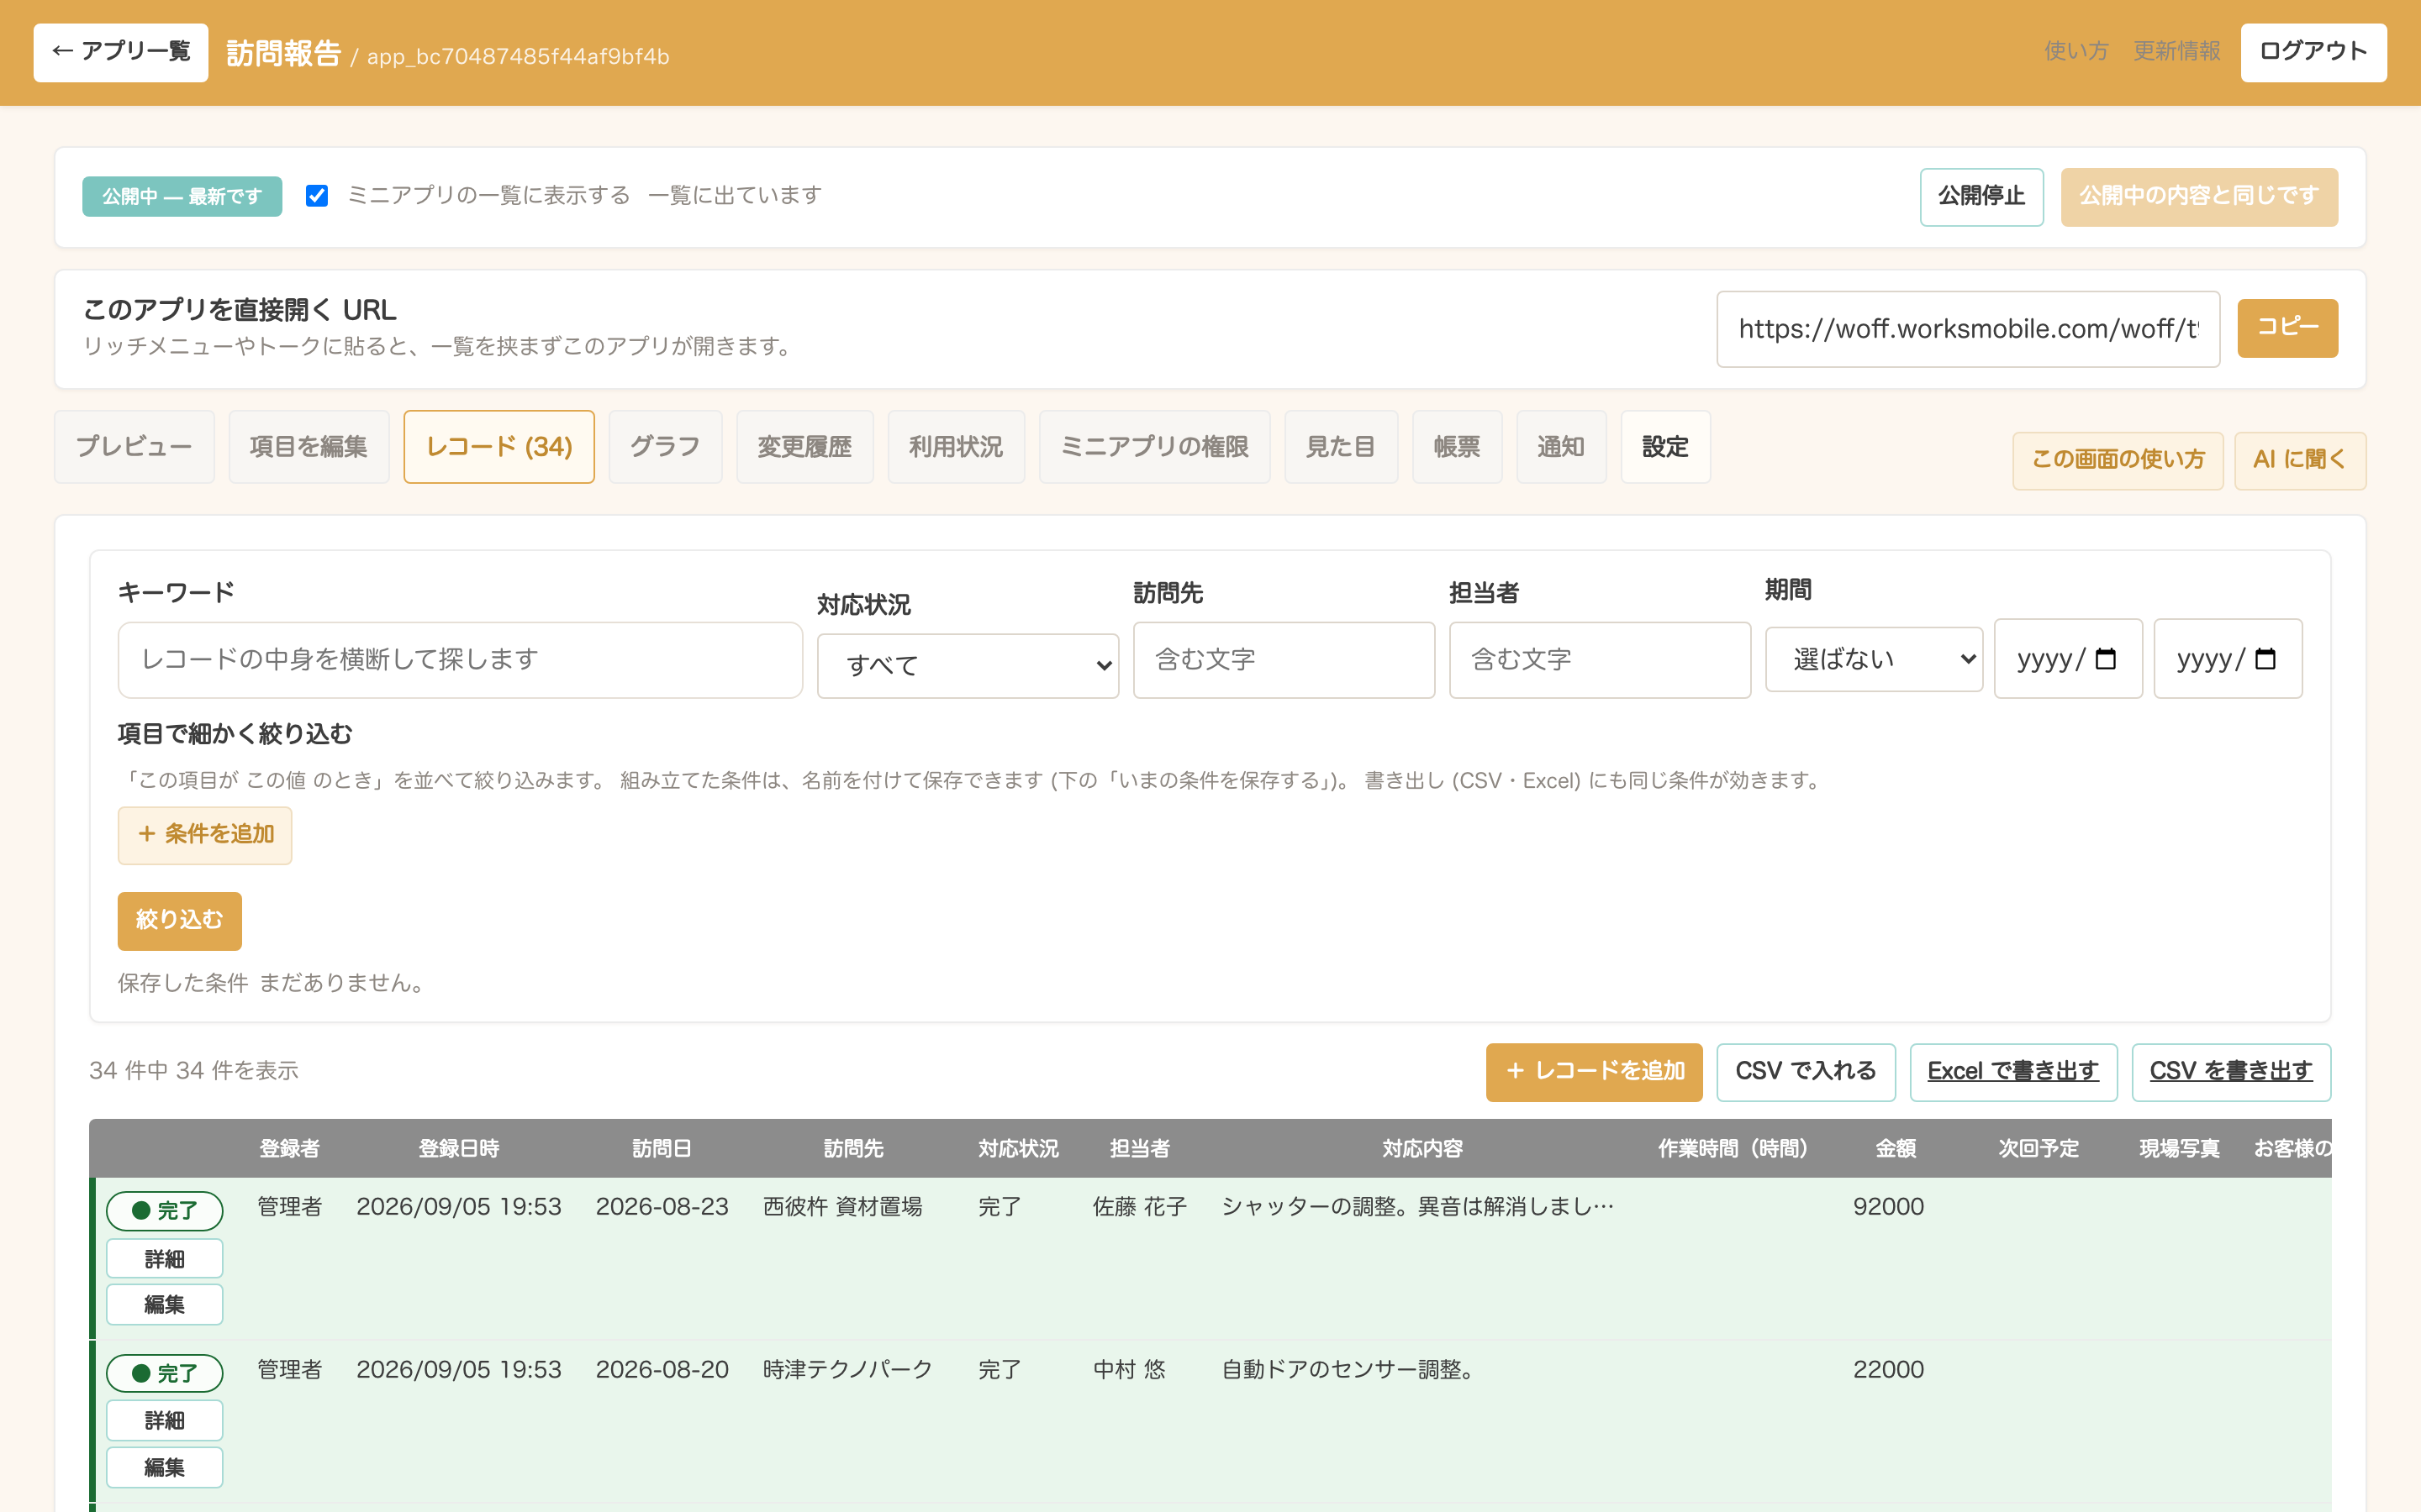This screenshot has height=1512, width=2421.
Task: Click CSV を書き出す link
Action: [x=2231, y=1072]
